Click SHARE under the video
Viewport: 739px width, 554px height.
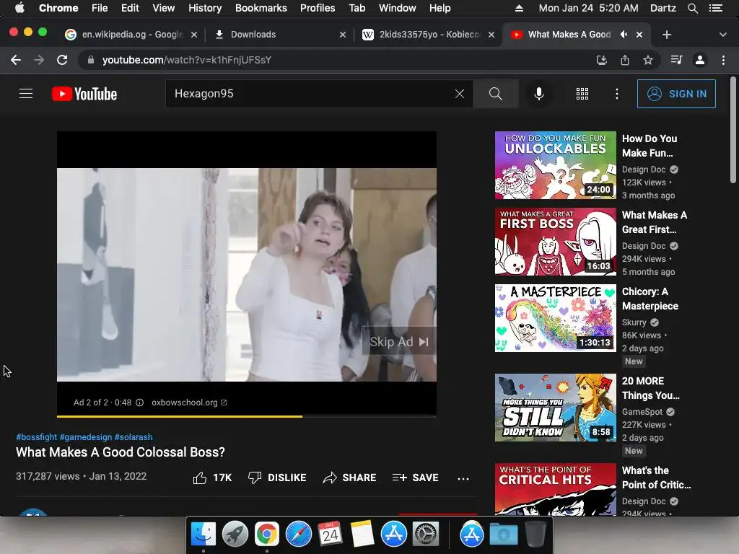click(350, 478)
